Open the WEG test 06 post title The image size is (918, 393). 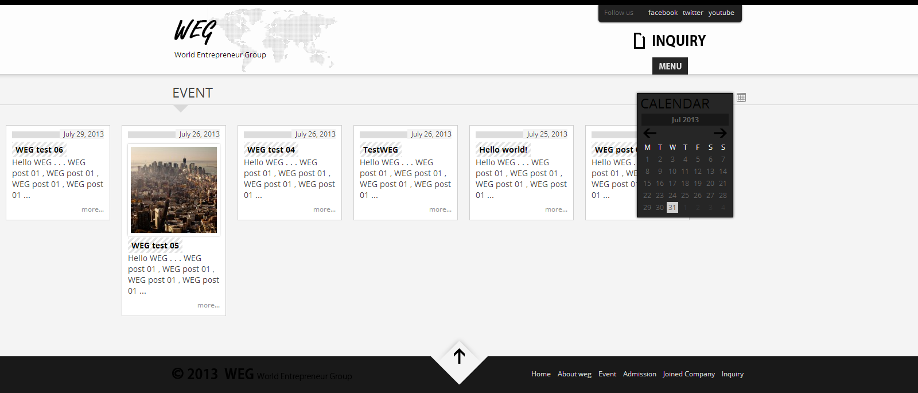click(x=39, y=150)
